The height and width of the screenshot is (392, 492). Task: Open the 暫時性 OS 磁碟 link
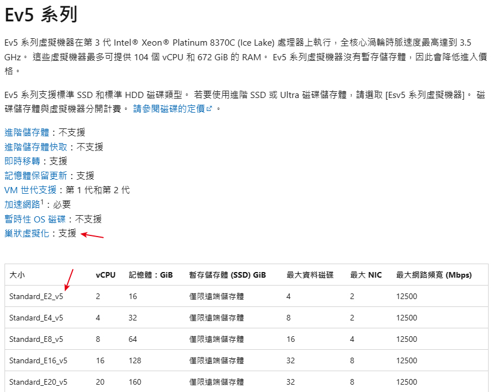pyautogui.click(x=35, y=219)
